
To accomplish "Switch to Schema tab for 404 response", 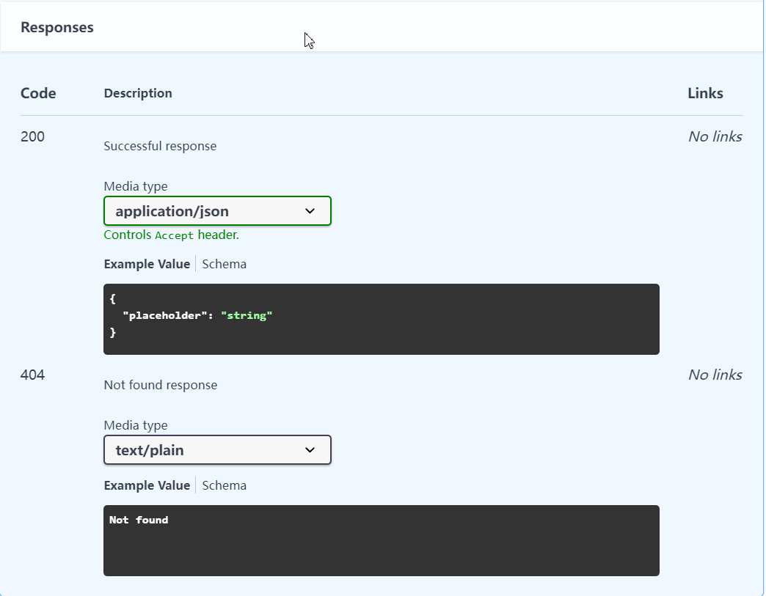I will pos(225,486).
